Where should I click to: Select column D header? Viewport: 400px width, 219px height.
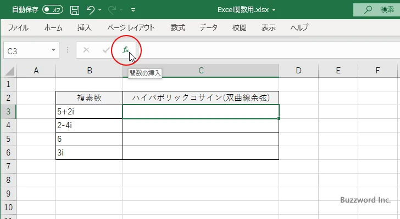pos(298,71)
